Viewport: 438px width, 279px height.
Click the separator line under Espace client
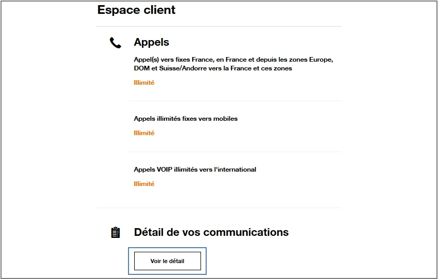(x=219, y=27)
